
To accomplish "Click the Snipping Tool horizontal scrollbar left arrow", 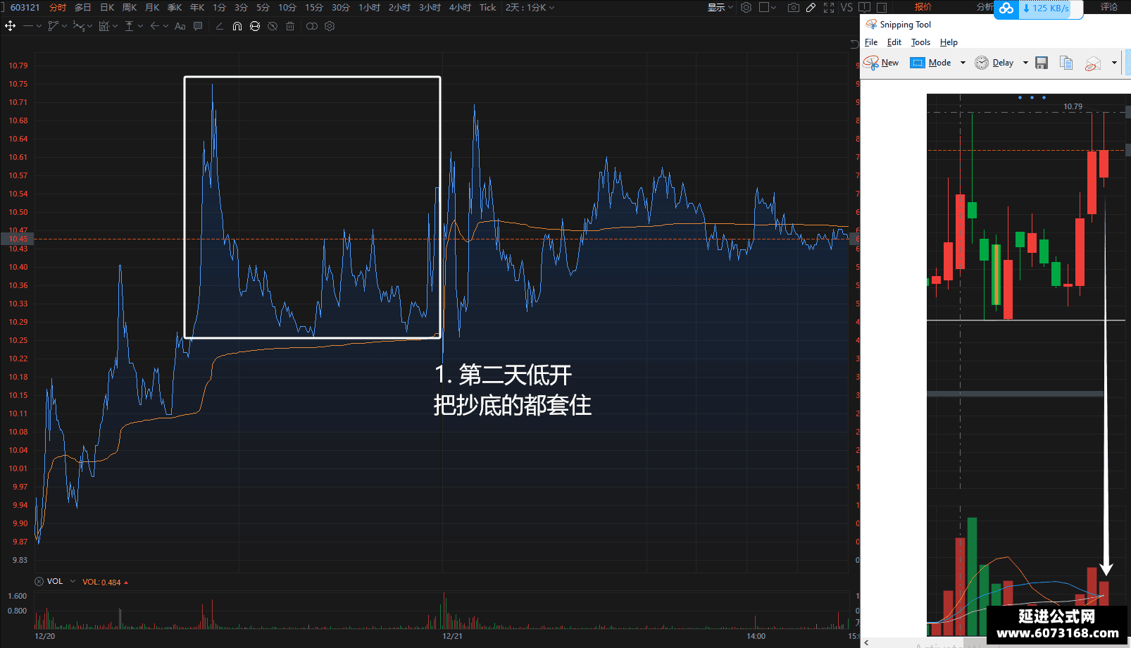I will (866, 642).
